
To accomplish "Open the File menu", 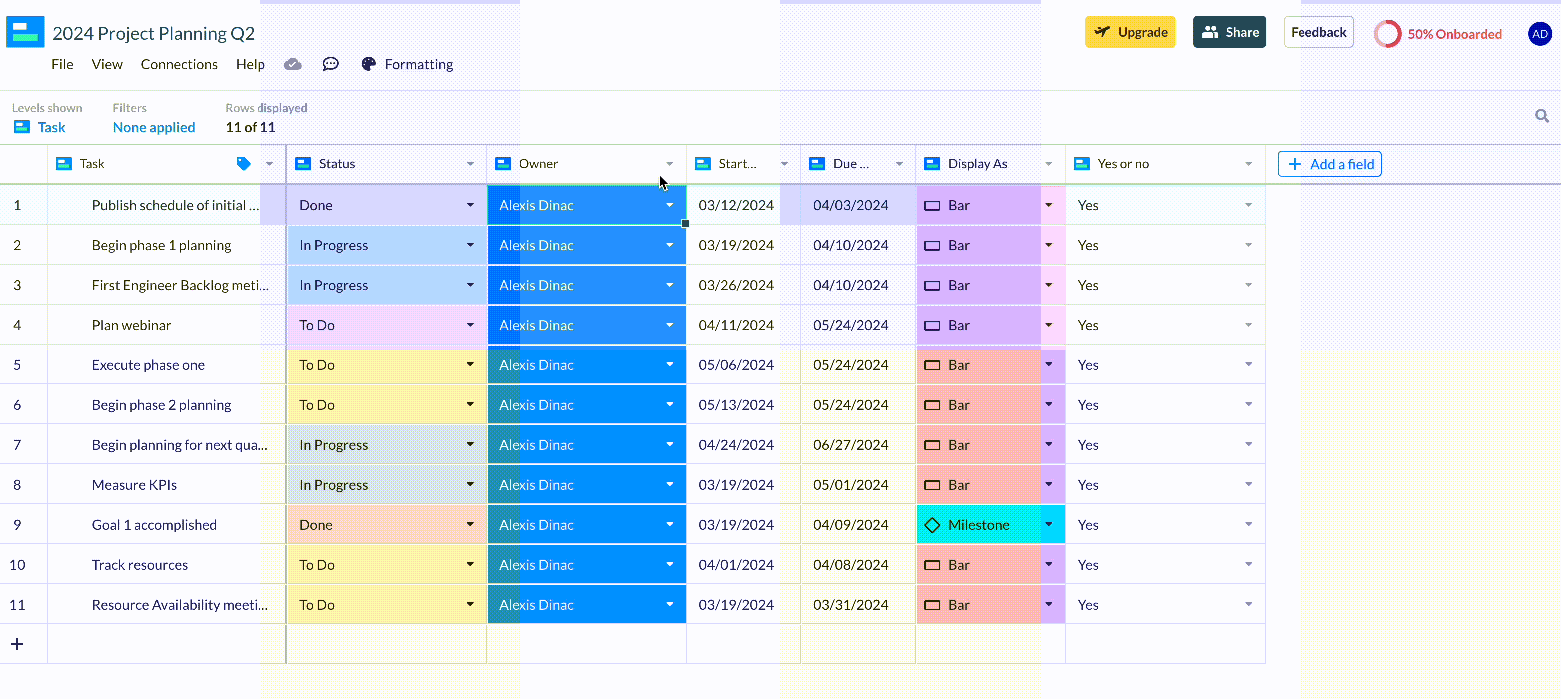I will (x=62, y=64).
